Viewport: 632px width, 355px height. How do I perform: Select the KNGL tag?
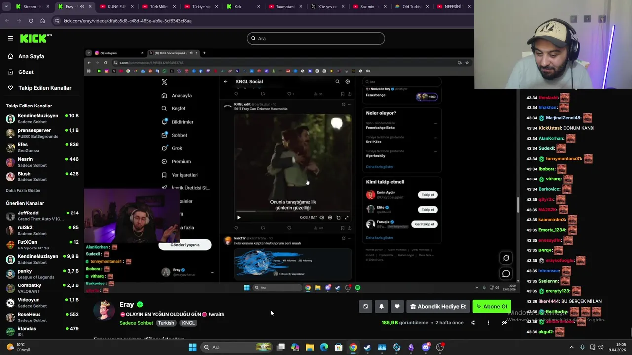[x=188, y=323]
